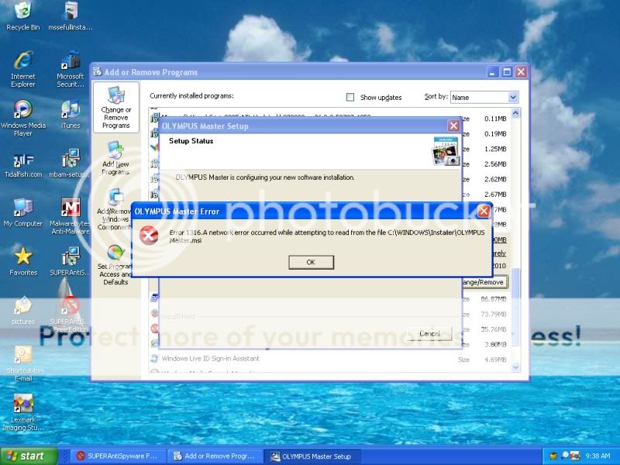Click OK in the OLYMPUS Master Error dialog
Image resolution: width=620 pixels, height=465 pixels.
point(312,262)
